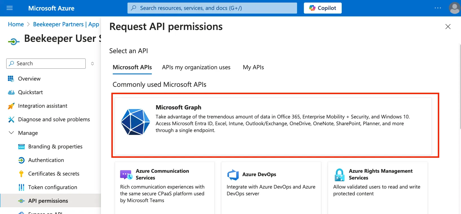The height and width of the screenshot is (214, 461).
Task: Open Branding & properties
Action: (x=55, y=147)
